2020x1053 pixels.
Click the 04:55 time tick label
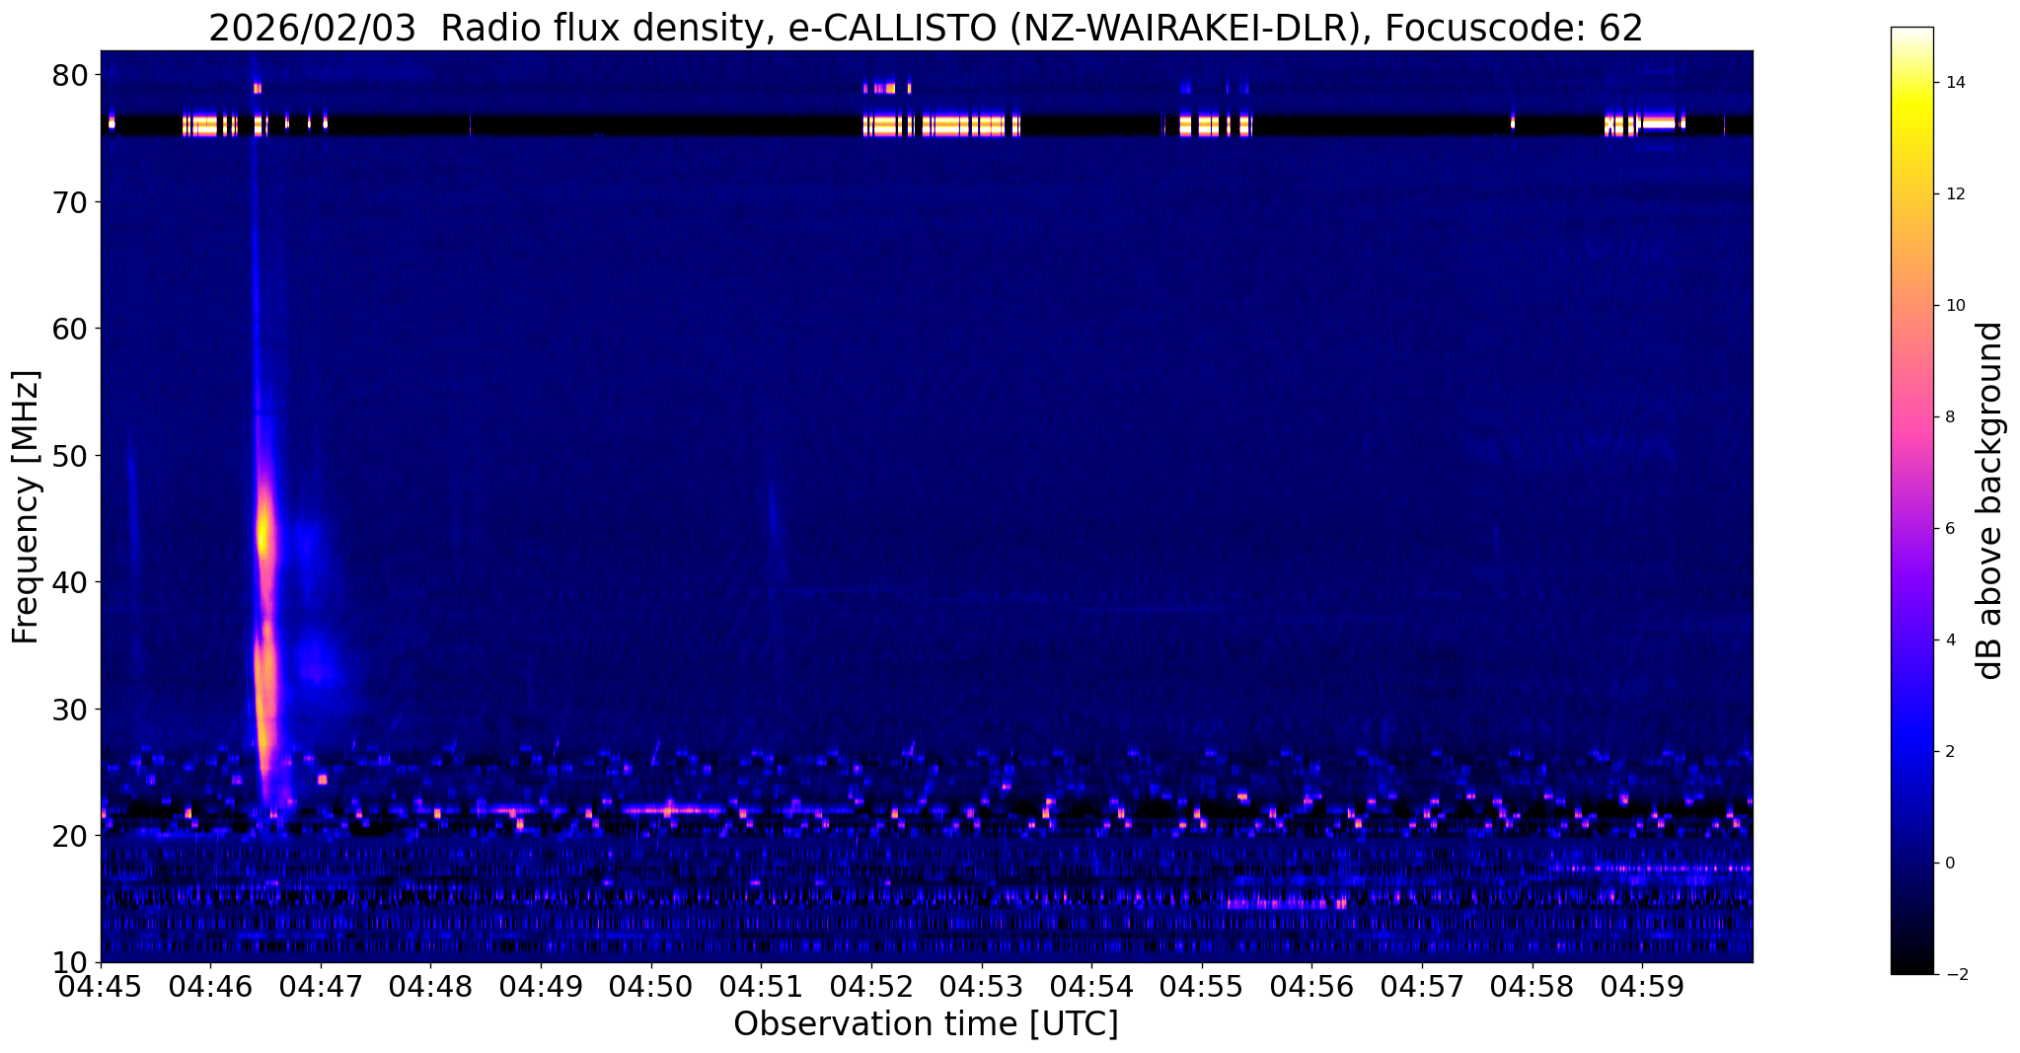pos(1201,986)
